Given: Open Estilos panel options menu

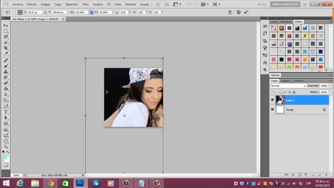Looking at the screenshot, I should tap(330, 22).
